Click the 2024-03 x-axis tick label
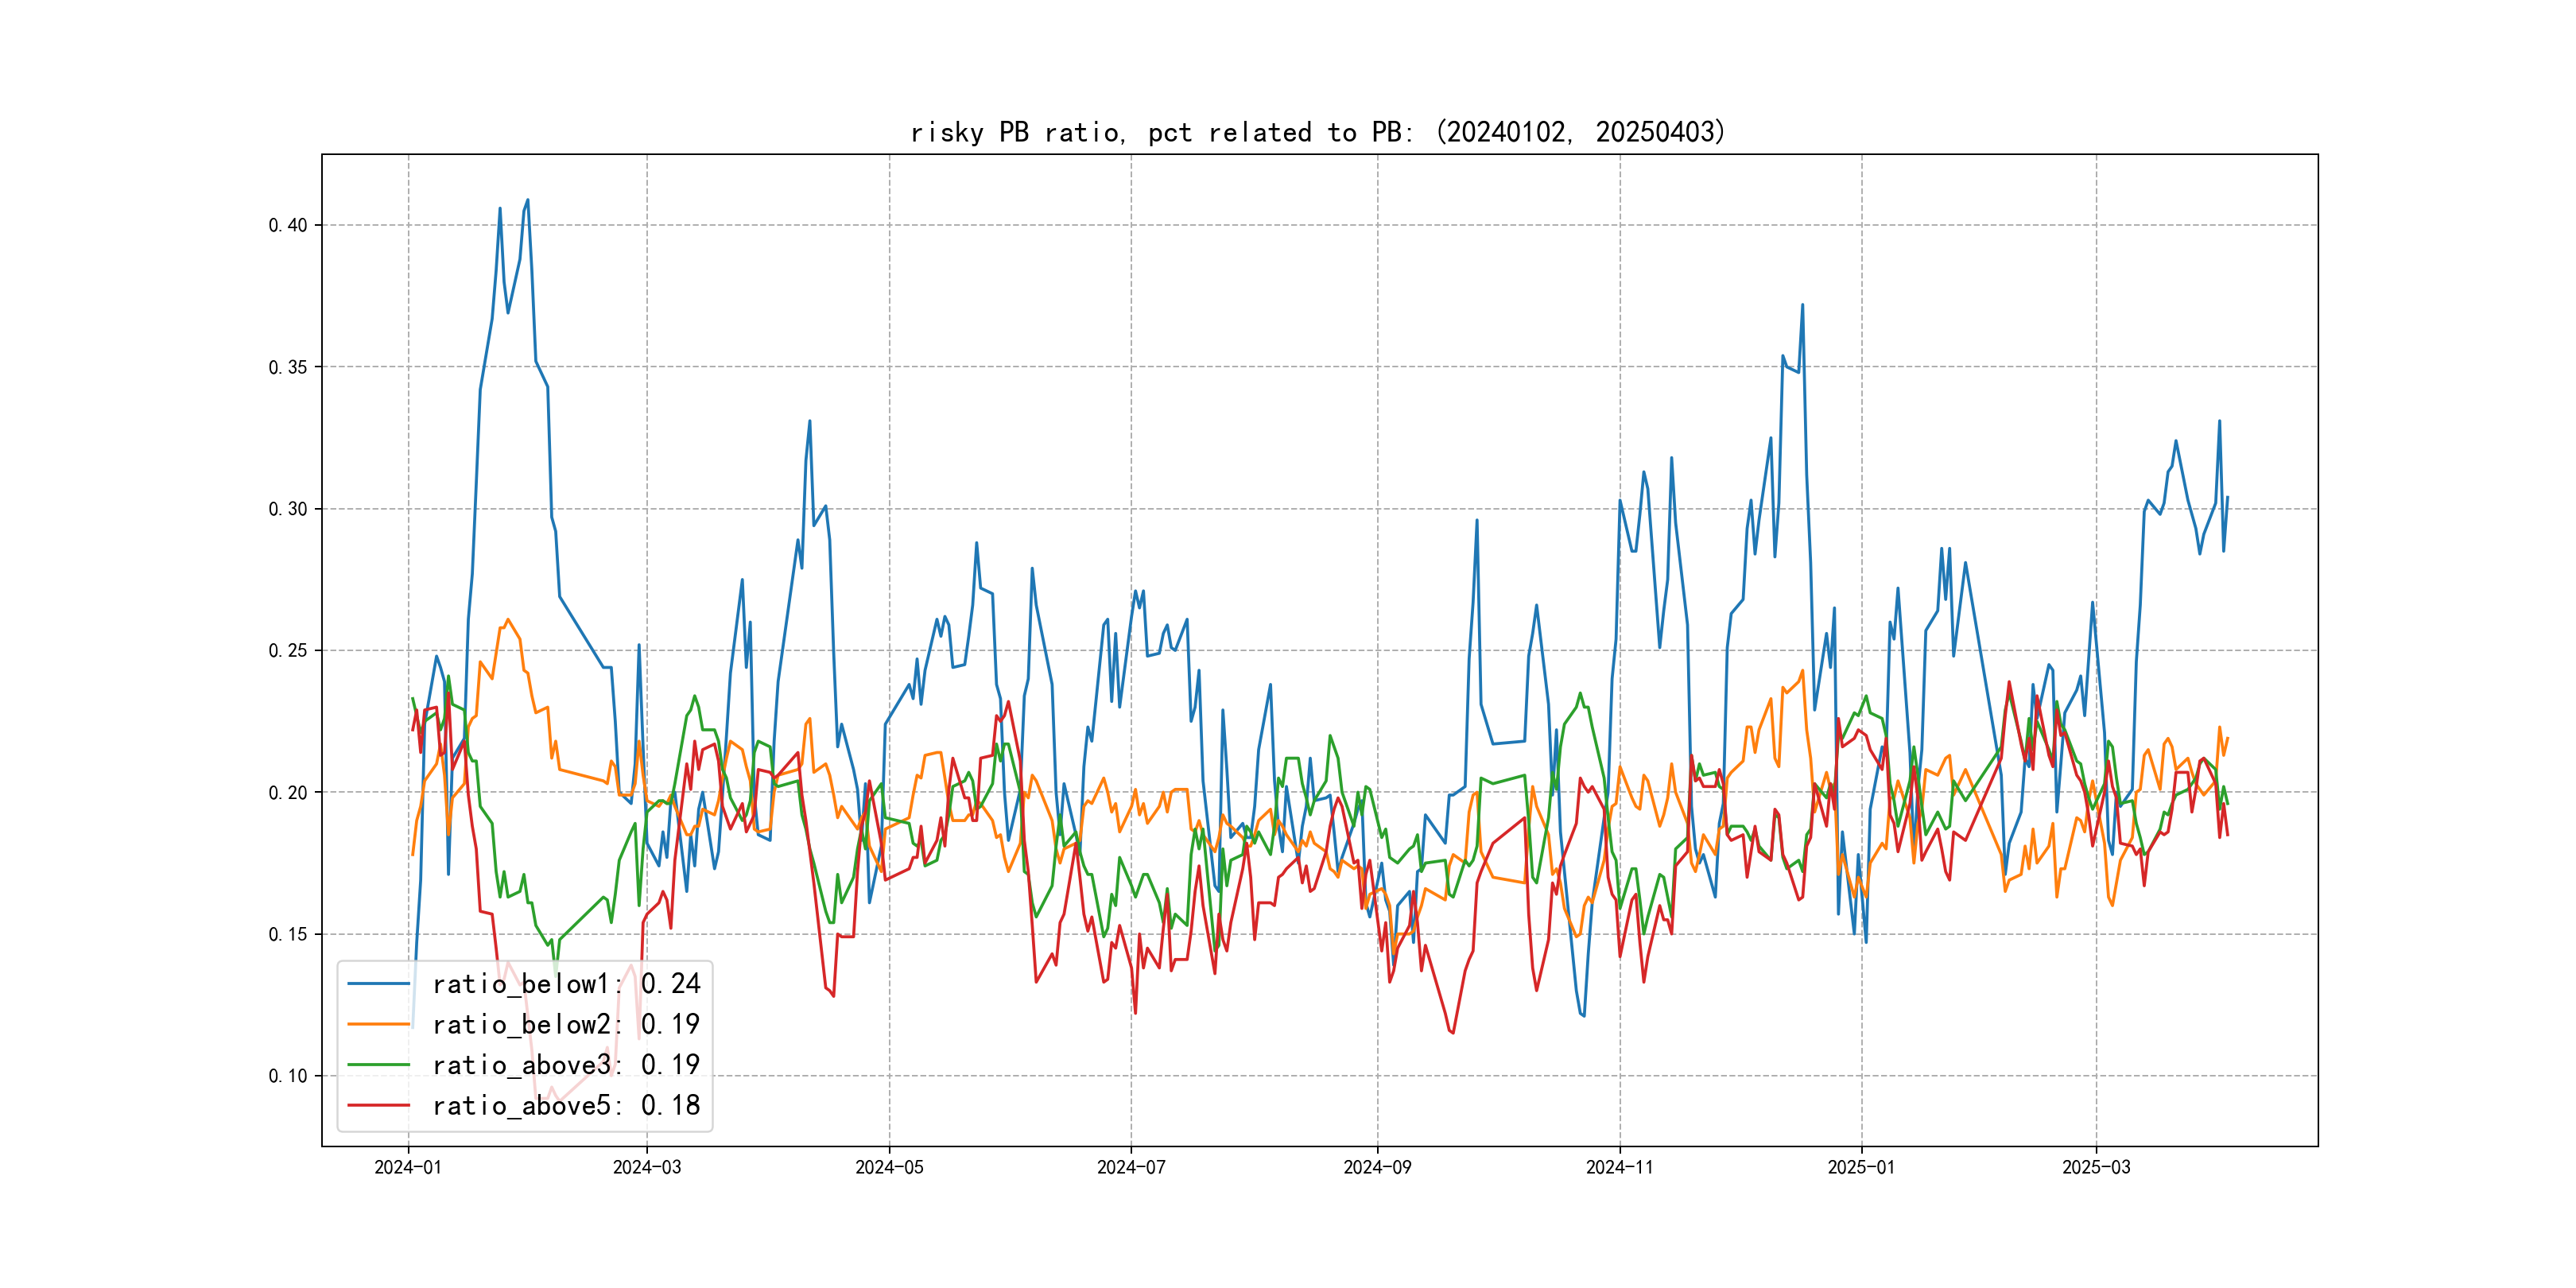 pyautogui.click(x=647, y=1167)
